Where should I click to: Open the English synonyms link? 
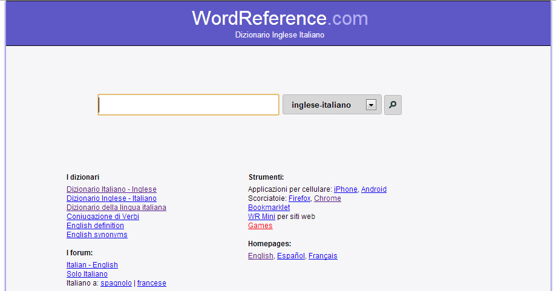(97, 235)
